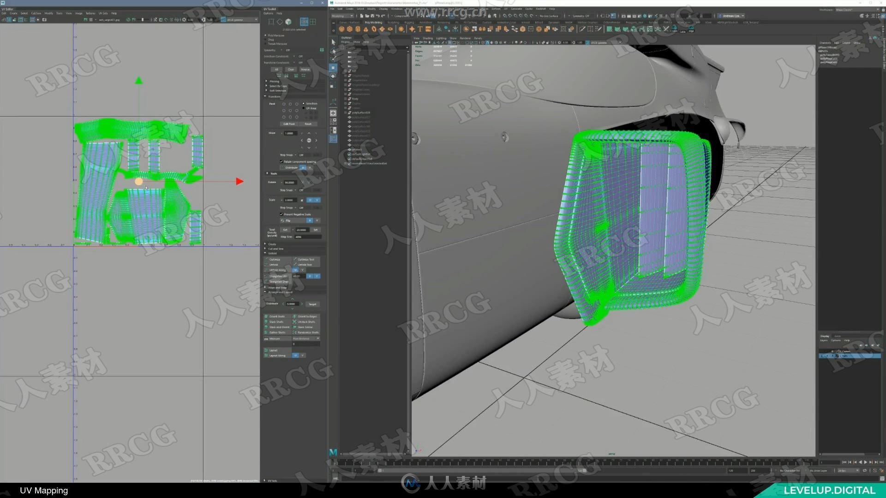
Task: Click the polygon Type text shelf icon
Action: point(420,29)
